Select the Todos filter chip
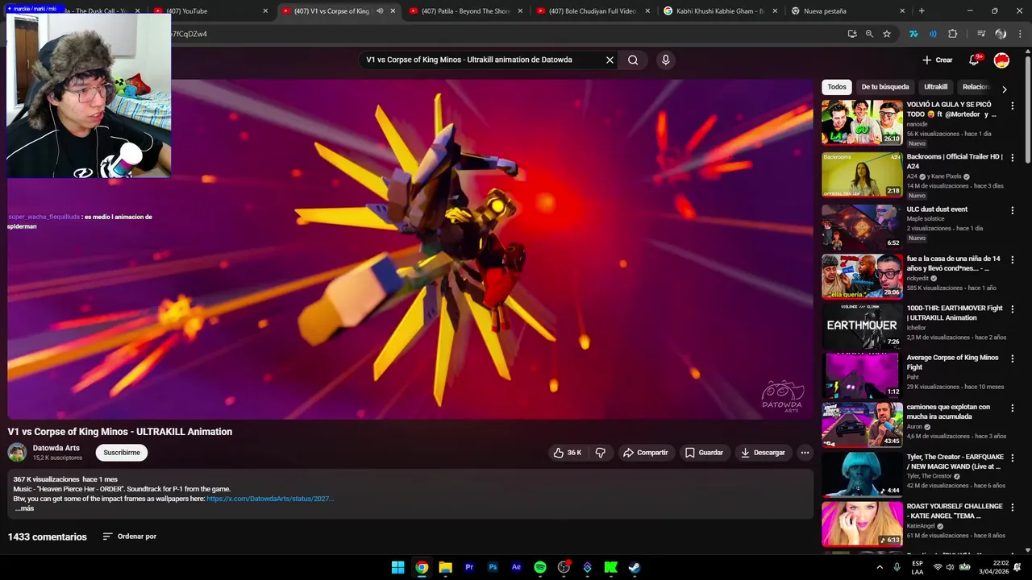Viewport: 1032px width, 580px height. (x=837, y=87)
